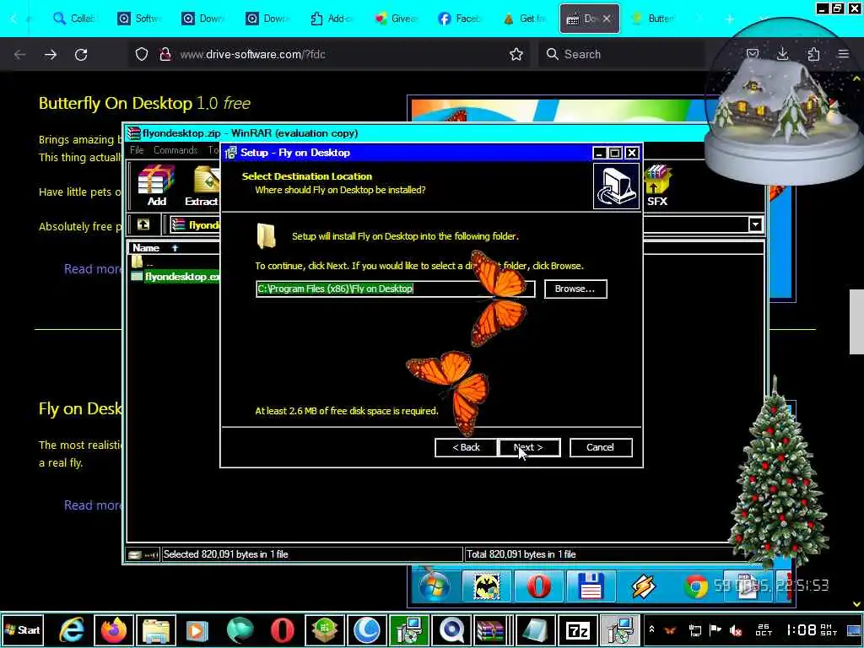Sort by the Name column header in WinRAR
The width and height of the screenshot is (864, 648).
[173, 248]
